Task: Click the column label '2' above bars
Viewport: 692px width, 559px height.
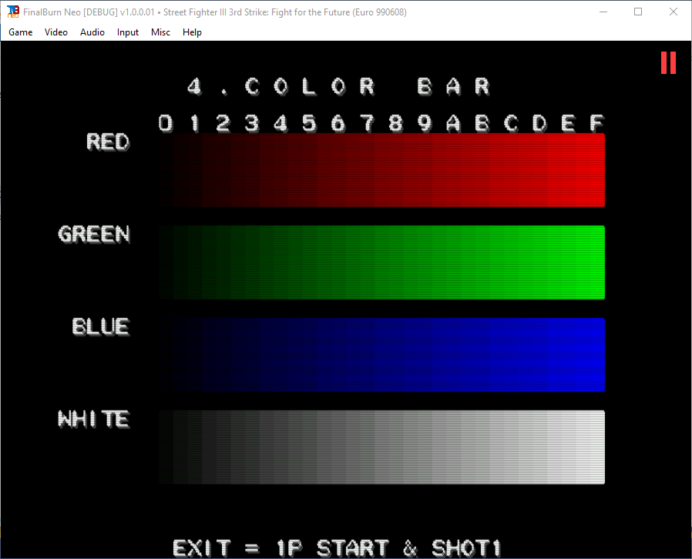Action: (223, 123)
